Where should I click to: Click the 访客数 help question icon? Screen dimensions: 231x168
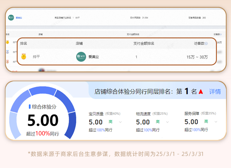[206, 44]
